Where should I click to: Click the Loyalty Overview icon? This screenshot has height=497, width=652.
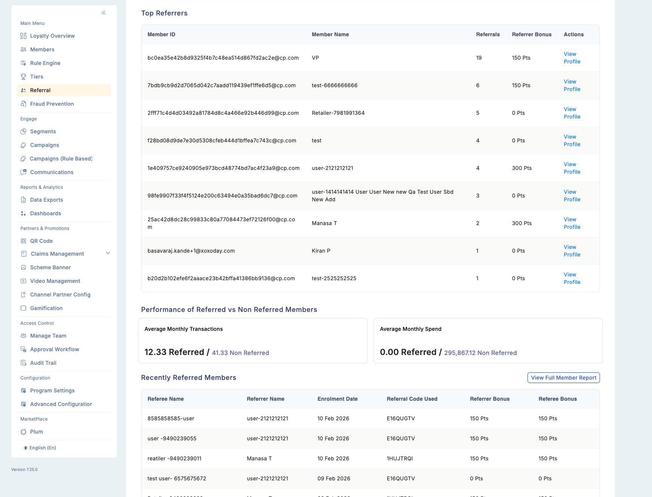(x=23, y=36)
